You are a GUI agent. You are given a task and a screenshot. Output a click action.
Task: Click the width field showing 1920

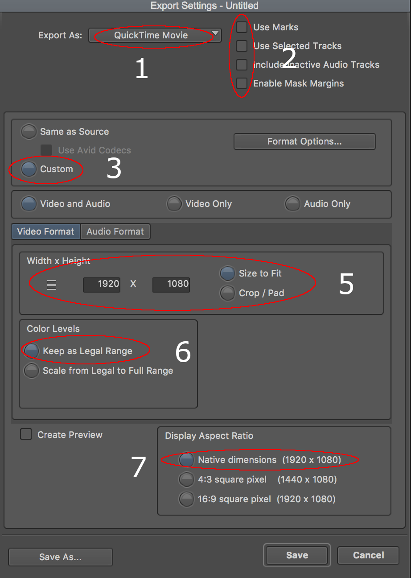102,284
